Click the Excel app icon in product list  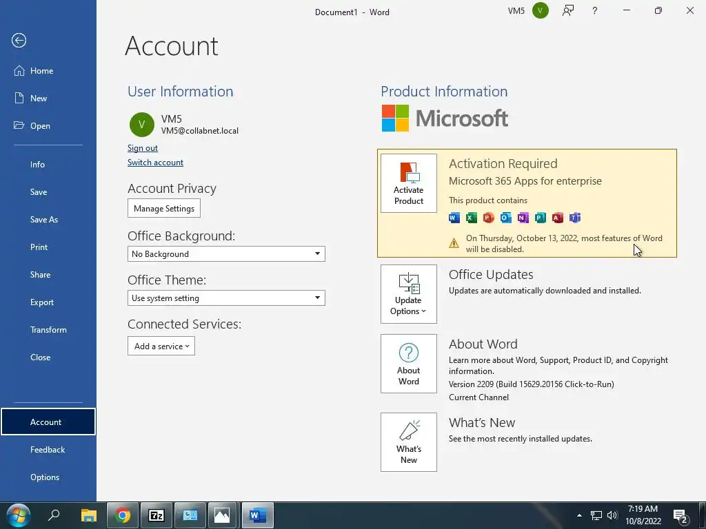point(472,218)
